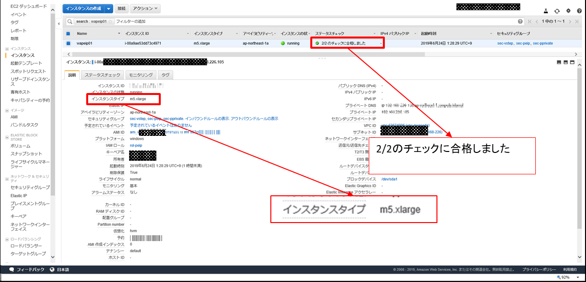Screen dimensions: 586x282
Task: Toggle the select-all instances checkbox
Action: coord(68,34)
